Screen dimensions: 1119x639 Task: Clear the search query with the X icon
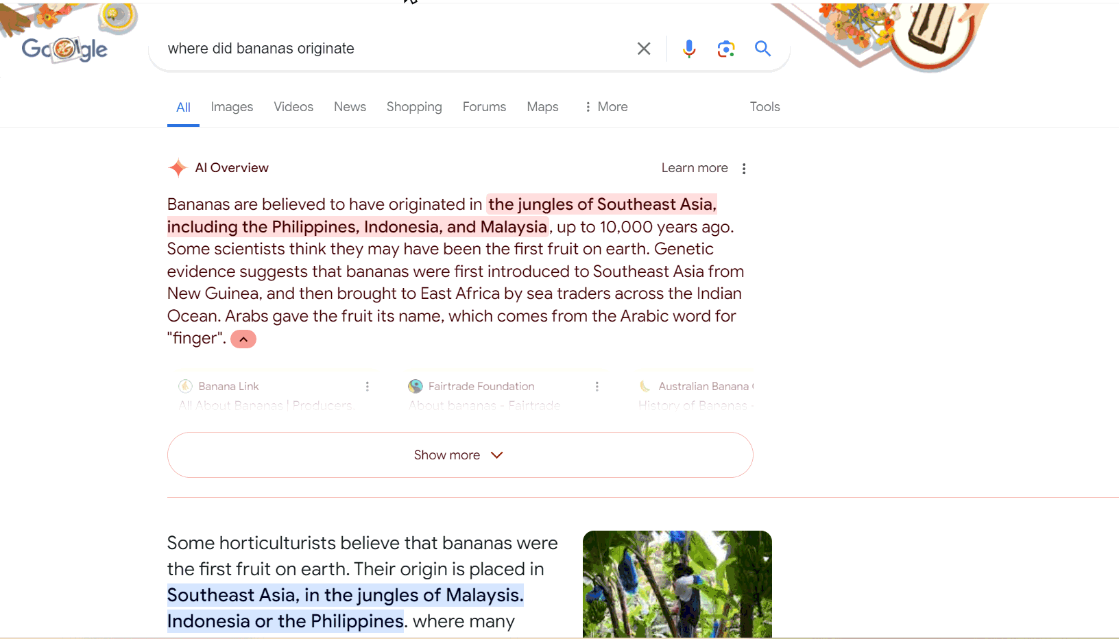click(644, 49)
